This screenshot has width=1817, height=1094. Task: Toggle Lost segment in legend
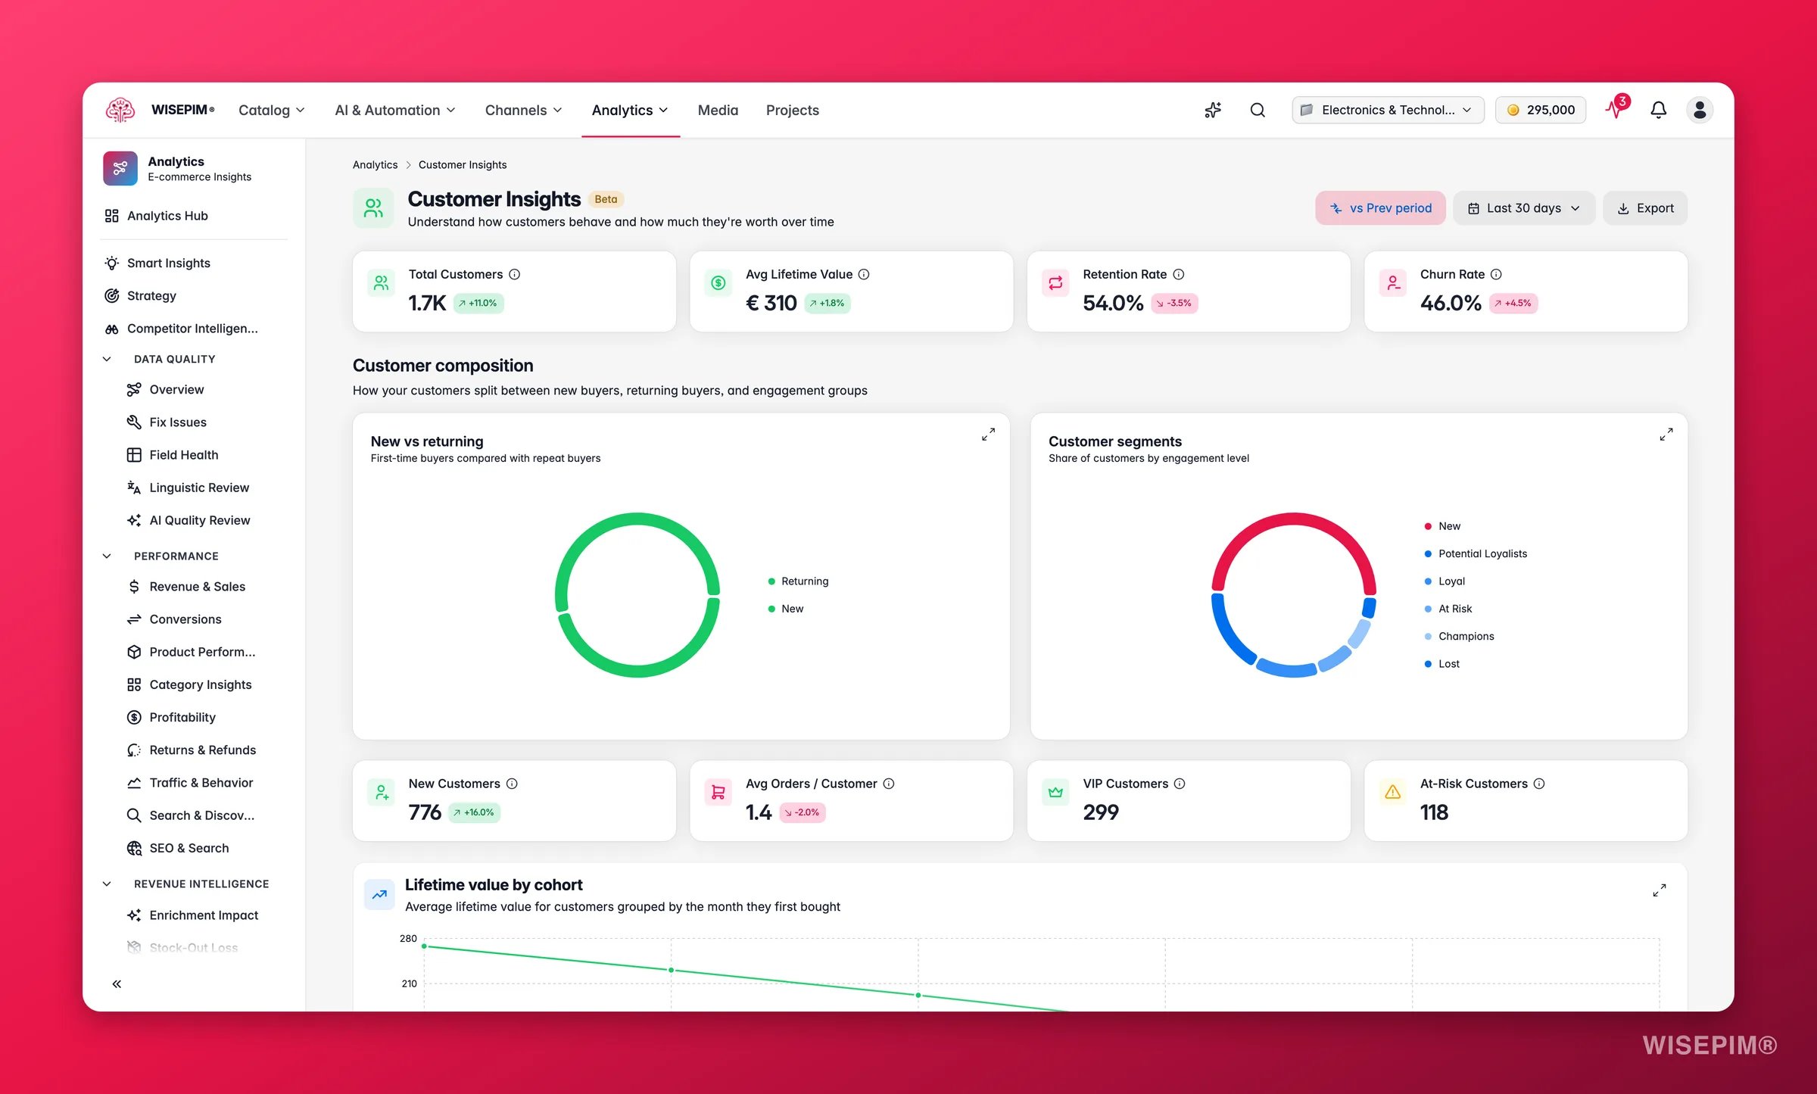1441,664
